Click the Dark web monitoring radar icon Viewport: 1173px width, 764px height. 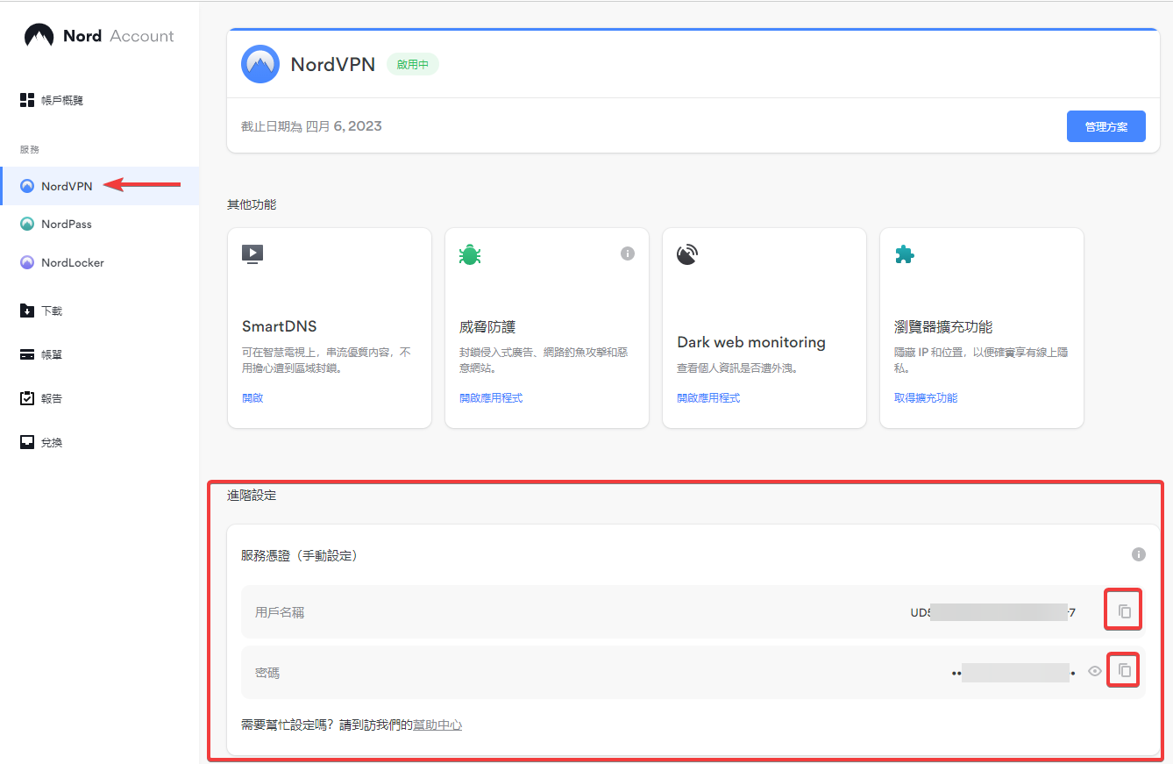tap(687, 254)
